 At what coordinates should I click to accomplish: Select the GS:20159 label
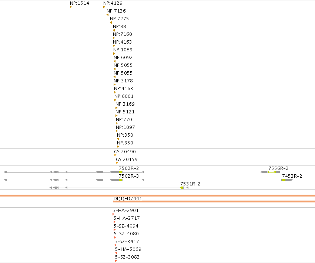(127, 160)
